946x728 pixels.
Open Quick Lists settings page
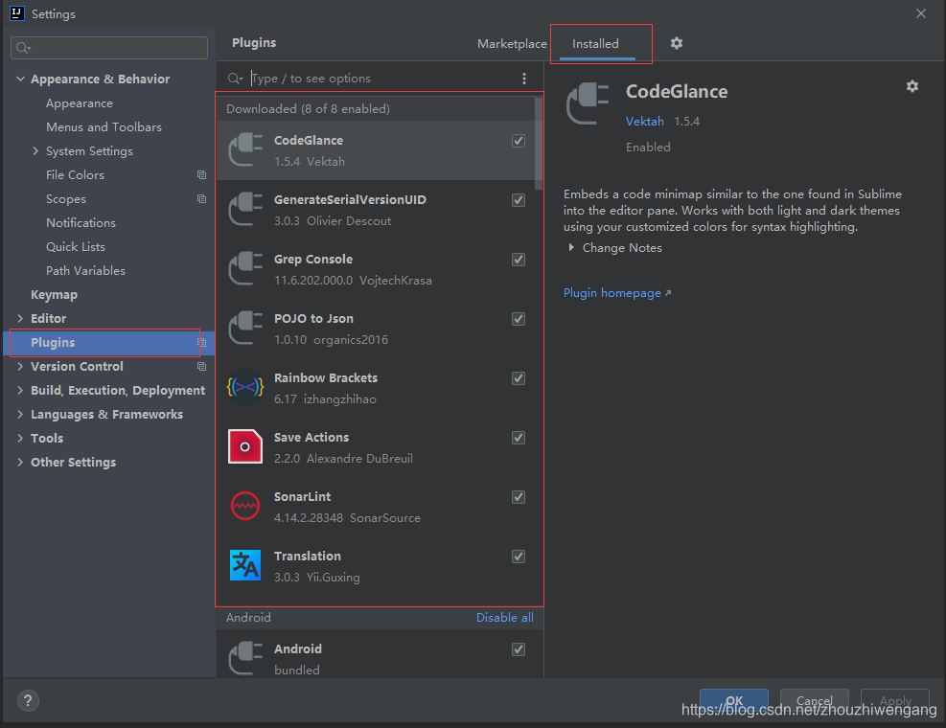coord(76,247)
